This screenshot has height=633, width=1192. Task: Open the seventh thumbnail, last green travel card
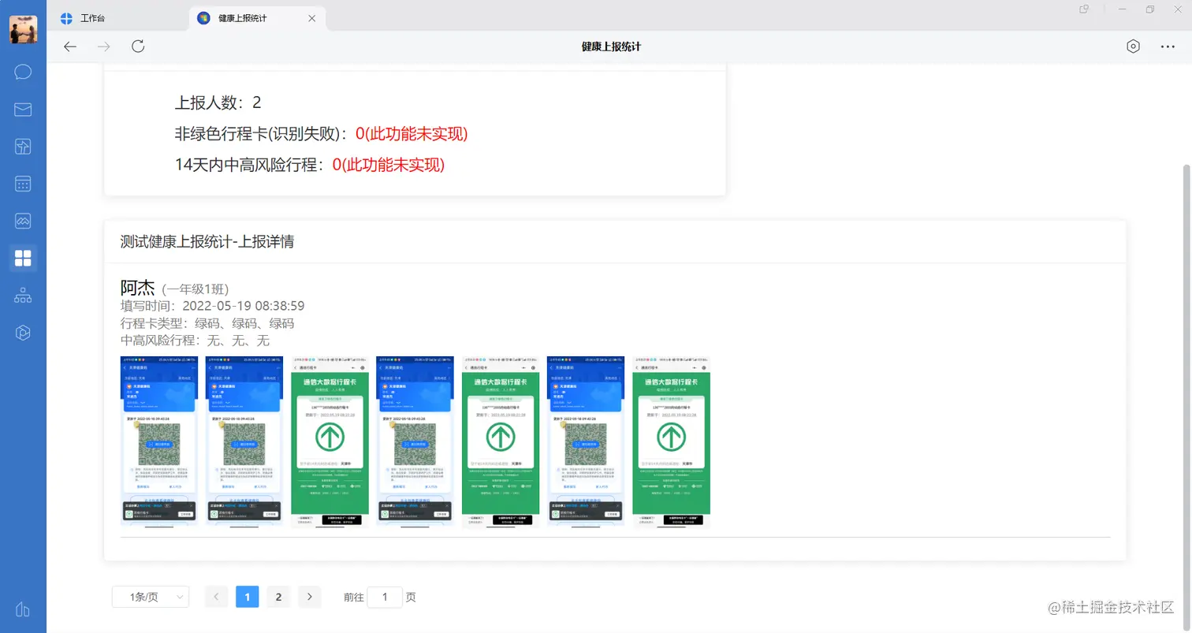[671, 442]
